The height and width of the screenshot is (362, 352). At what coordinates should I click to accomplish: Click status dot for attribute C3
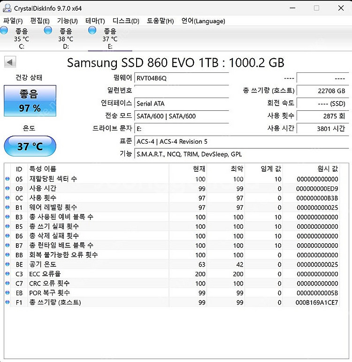[x=8, y=274]
